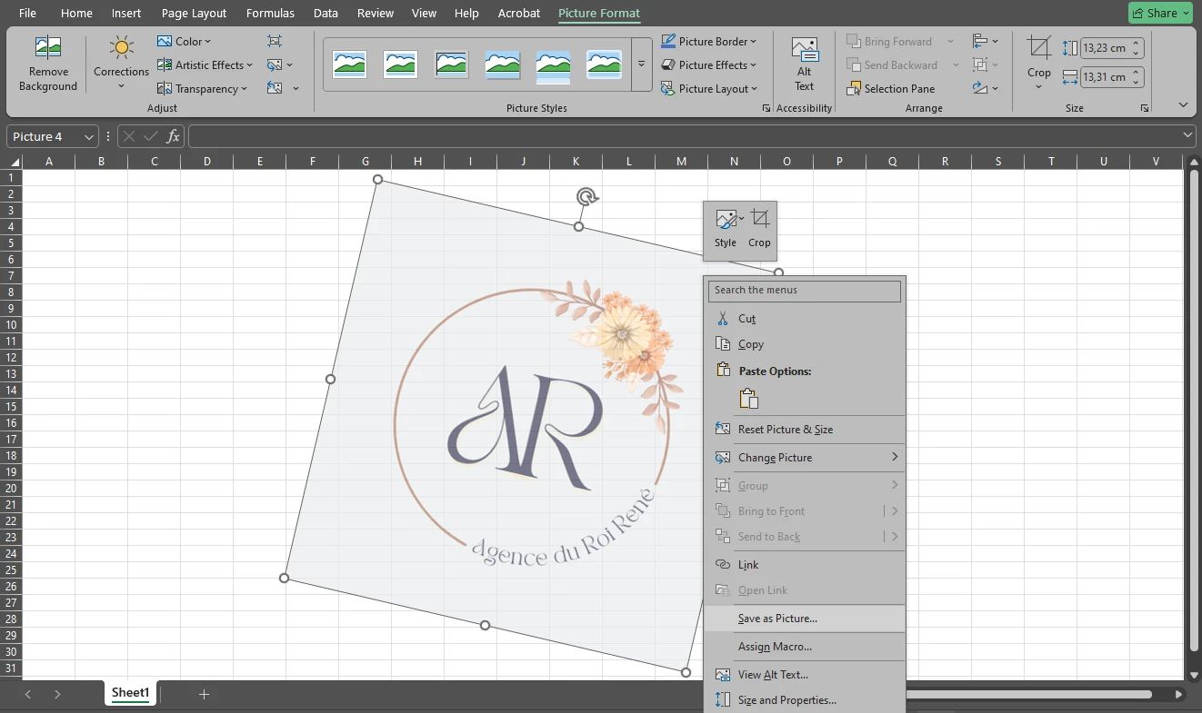Select the sixth highlighted picture style
This screenshot has width=1202, height=713.
pyautogui.click(x=605, y=64)
